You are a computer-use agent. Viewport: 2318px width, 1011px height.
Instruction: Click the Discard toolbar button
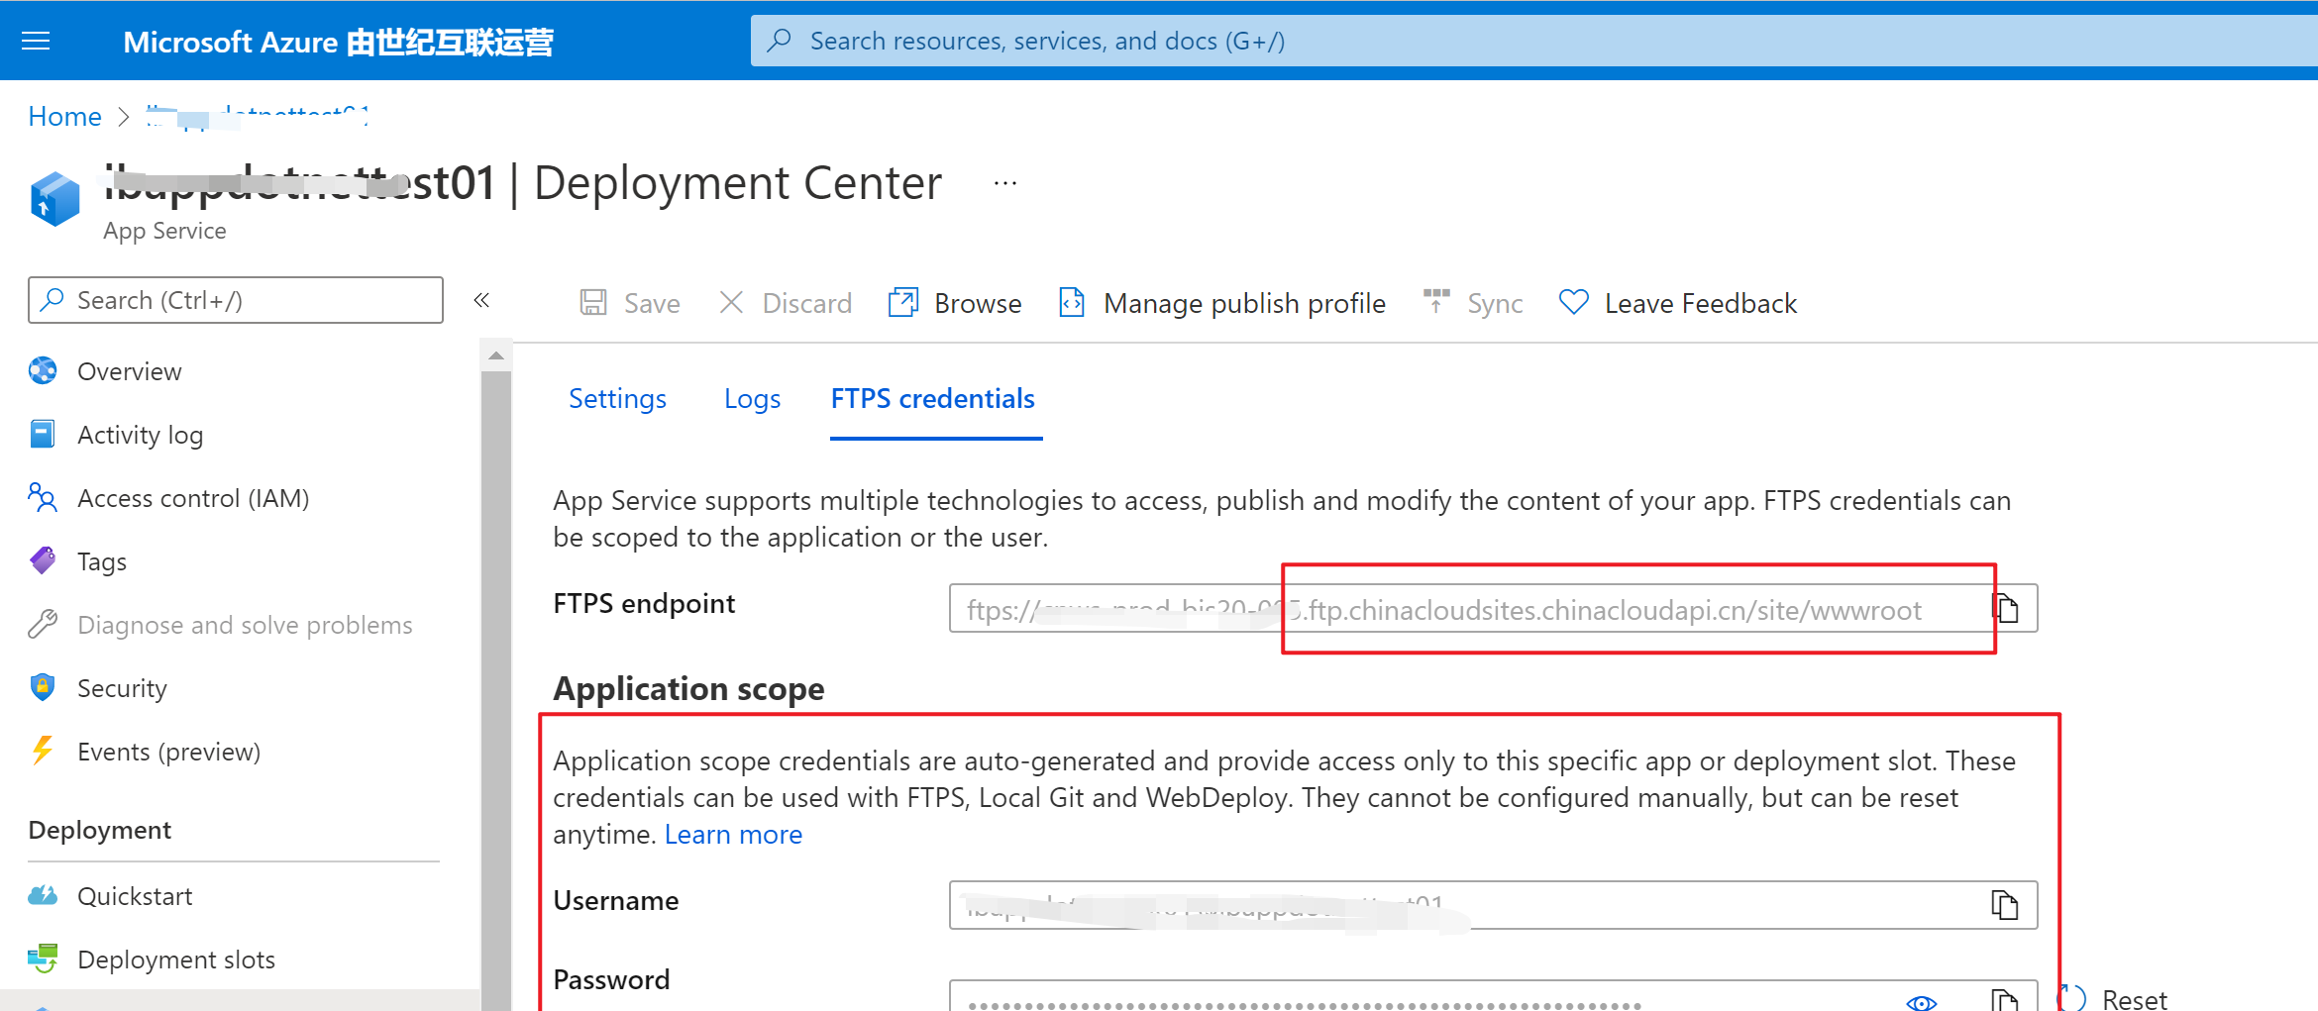786,303
